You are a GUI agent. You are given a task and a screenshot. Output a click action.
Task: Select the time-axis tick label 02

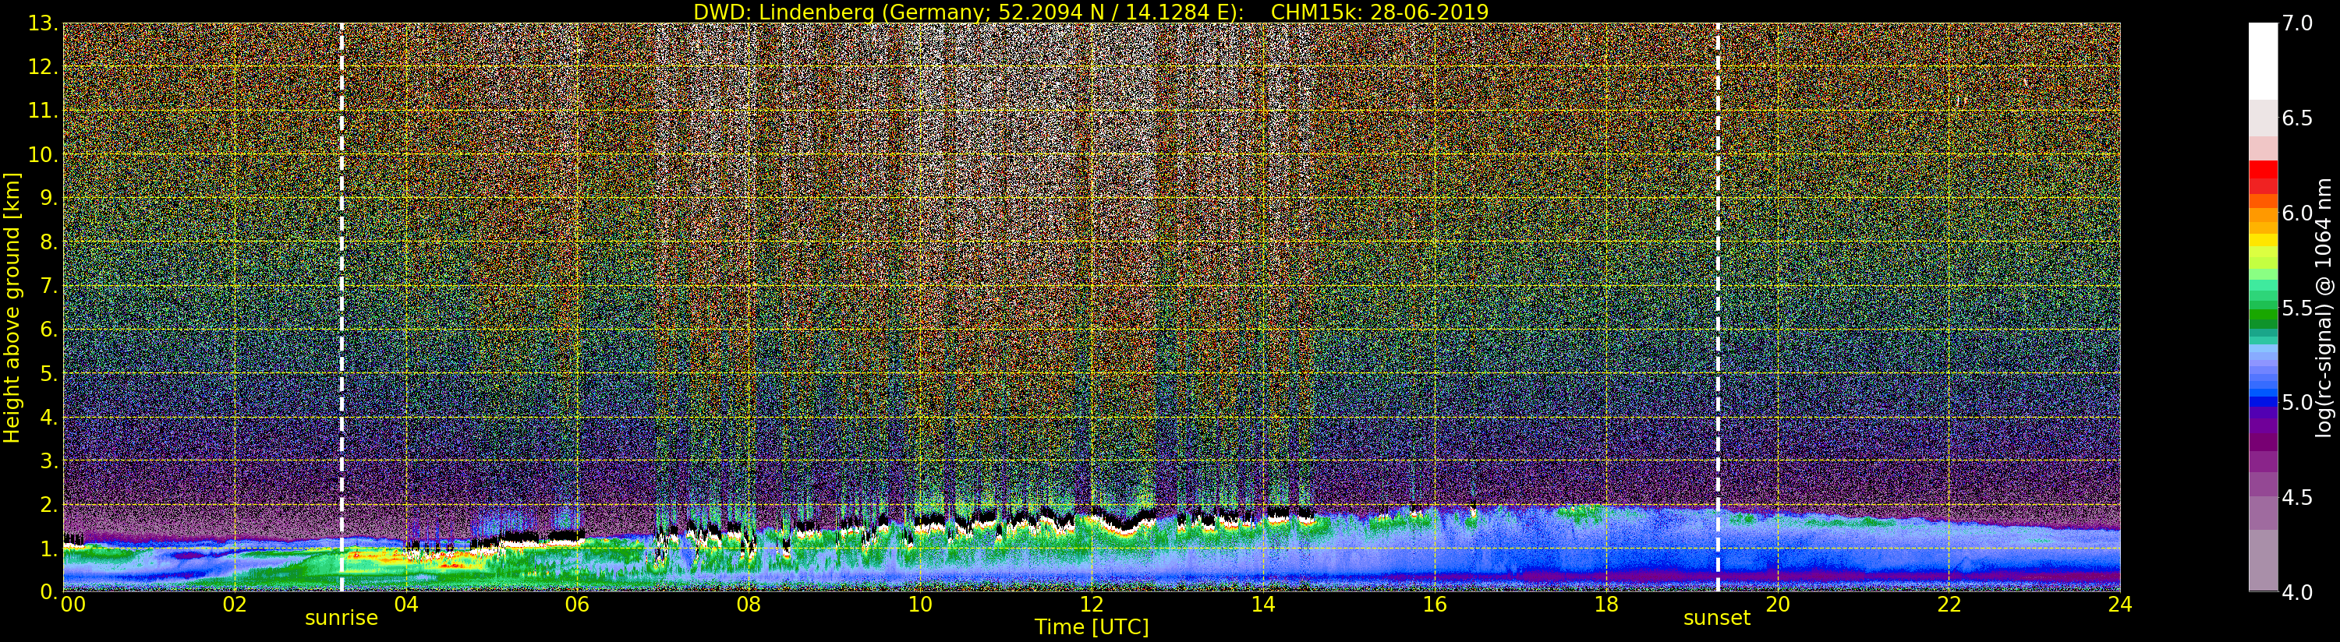(235, 605)
